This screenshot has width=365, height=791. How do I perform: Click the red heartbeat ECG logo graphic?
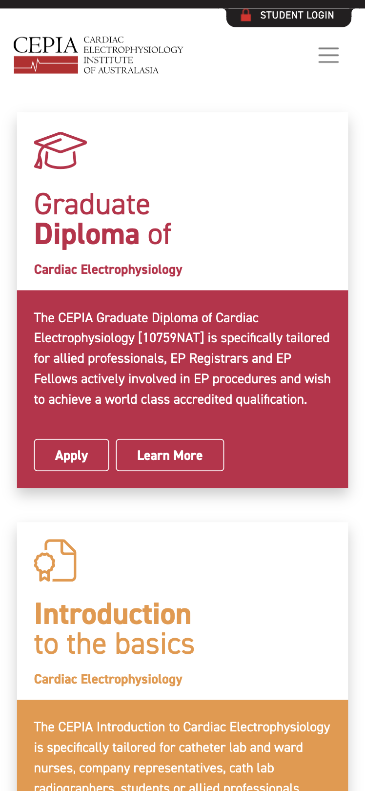(46, 64)
